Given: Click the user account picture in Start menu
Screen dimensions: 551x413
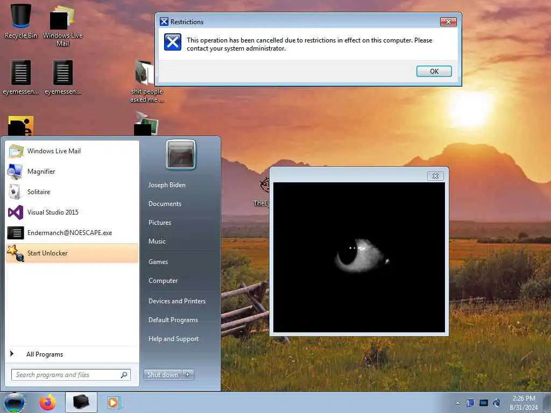Looking at the screenshot, I should (x=181, y=154).
